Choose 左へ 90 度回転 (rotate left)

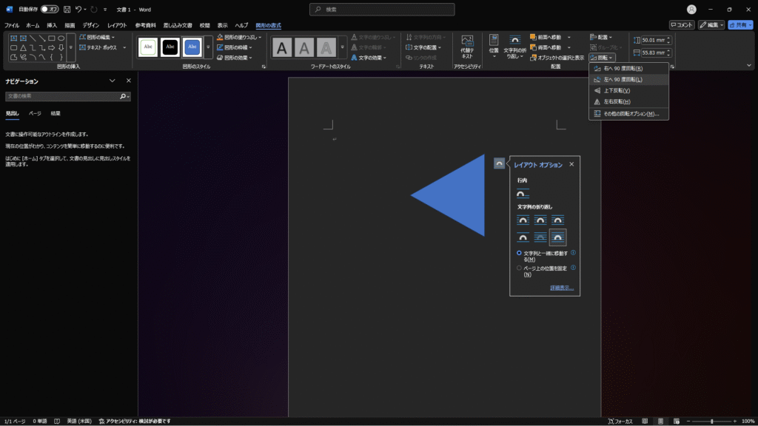click(x=628, y=80)
